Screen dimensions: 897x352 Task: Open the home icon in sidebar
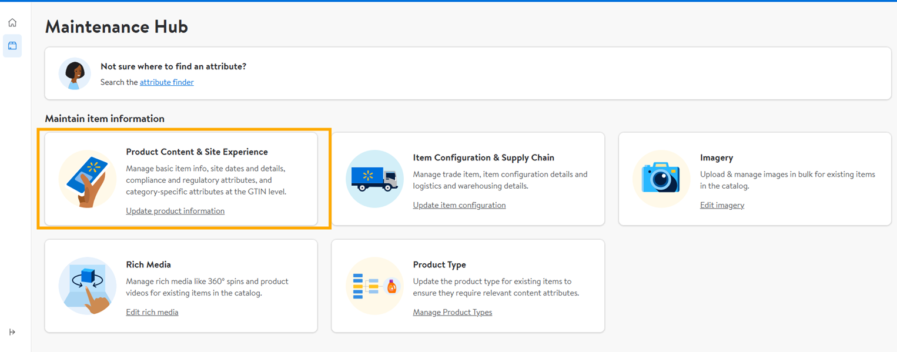pyautogui.click(x=12, y=23)
